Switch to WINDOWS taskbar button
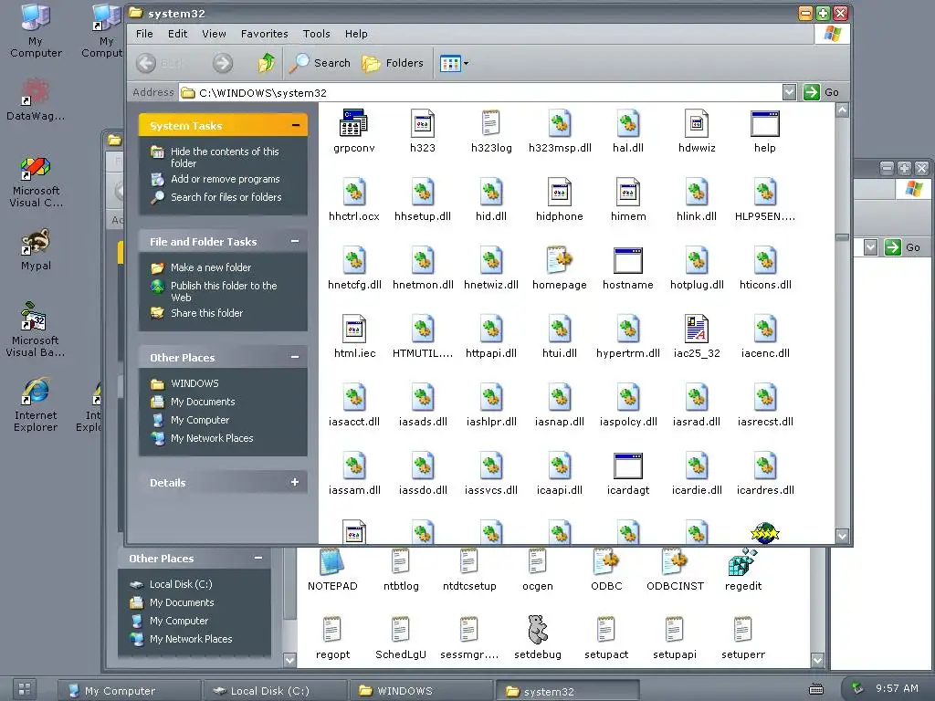Image resolution: width=935 pixels, height=701 pixels. [421, 690]
